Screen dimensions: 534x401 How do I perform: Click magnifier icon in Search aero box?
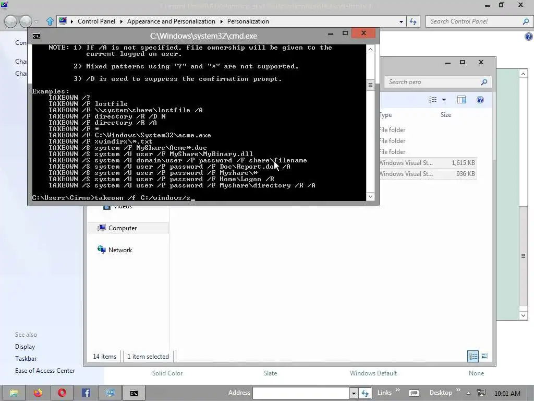[x=484, y=82]
